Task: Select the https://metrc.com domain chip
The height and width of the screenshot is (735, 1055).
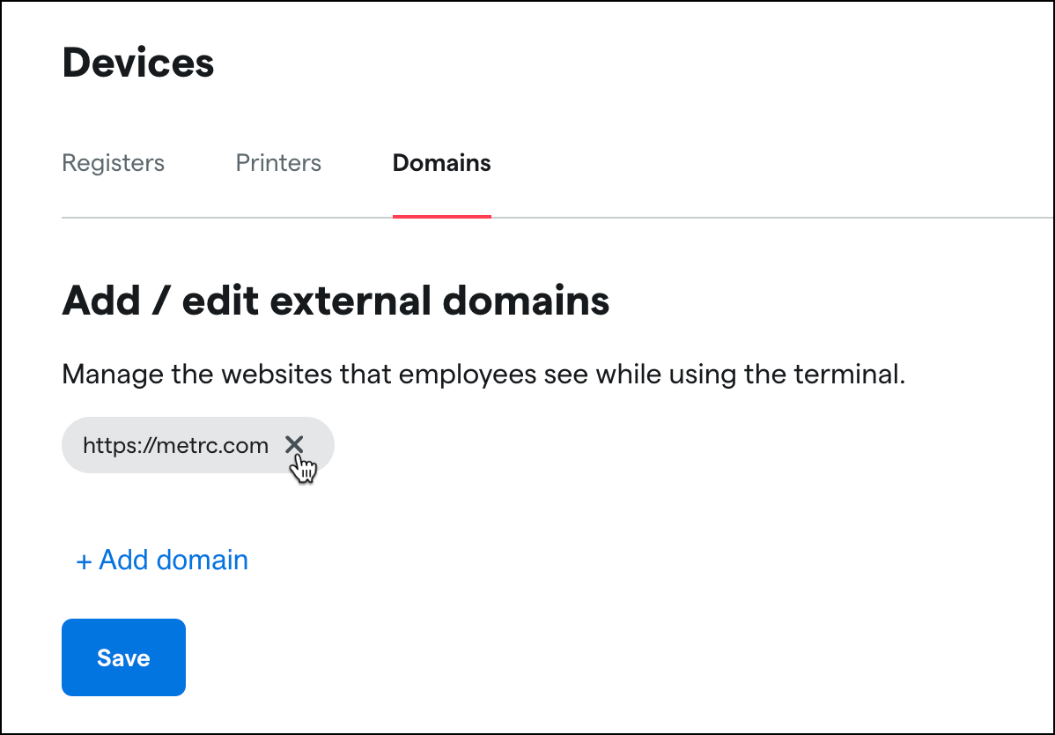Action: coord(174,445)
